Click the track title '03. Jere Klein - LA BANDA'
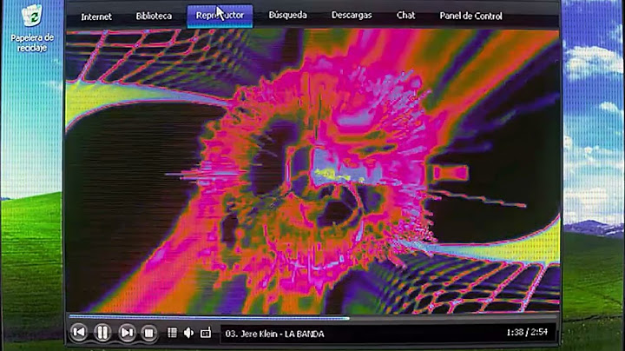 [274, 334]
